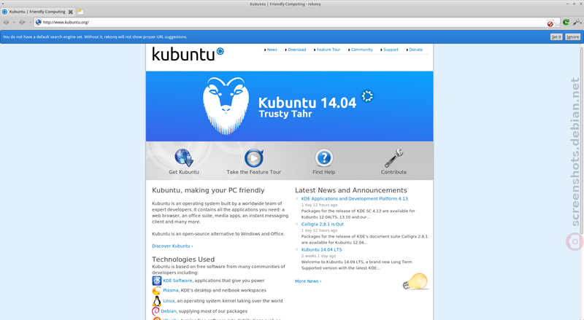Open the rekonq tools wrench menu
Screen dimensions: 584x320
pyautogui.click(x=577, y=23)
